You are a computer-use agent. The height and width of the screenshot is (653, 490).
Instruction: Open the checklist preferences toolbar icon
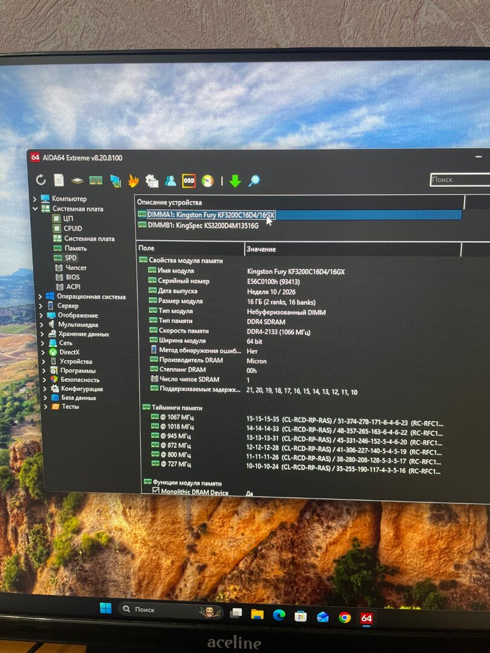(x=152, y=181)
